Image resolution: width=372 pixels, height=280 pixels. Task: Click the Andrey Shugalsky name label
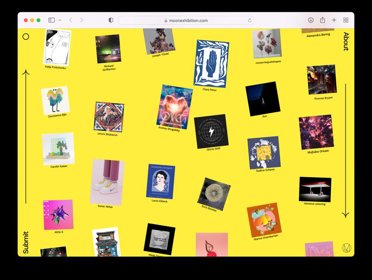(x=169, y=129)
